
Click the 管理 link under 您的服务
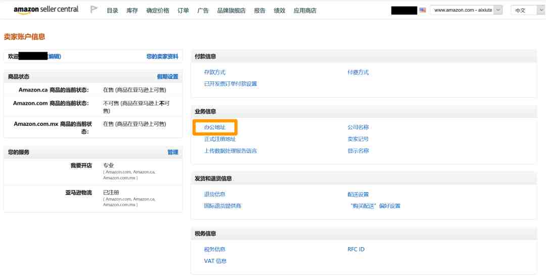pyautogui.click(x=173, y=152)
